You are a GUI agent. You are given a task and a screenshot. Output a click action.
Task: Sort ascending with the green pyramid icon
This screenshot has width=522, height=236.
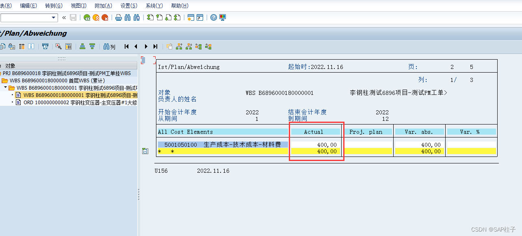[x=82, y=47]
